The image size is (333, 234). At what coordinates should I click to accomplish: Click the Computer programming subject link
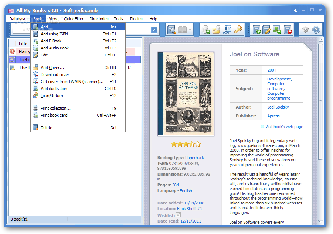279,96
